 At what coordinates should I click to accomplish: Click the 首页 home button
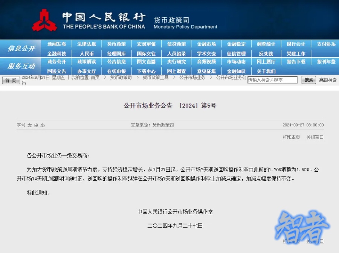click(x=11, y=80)
